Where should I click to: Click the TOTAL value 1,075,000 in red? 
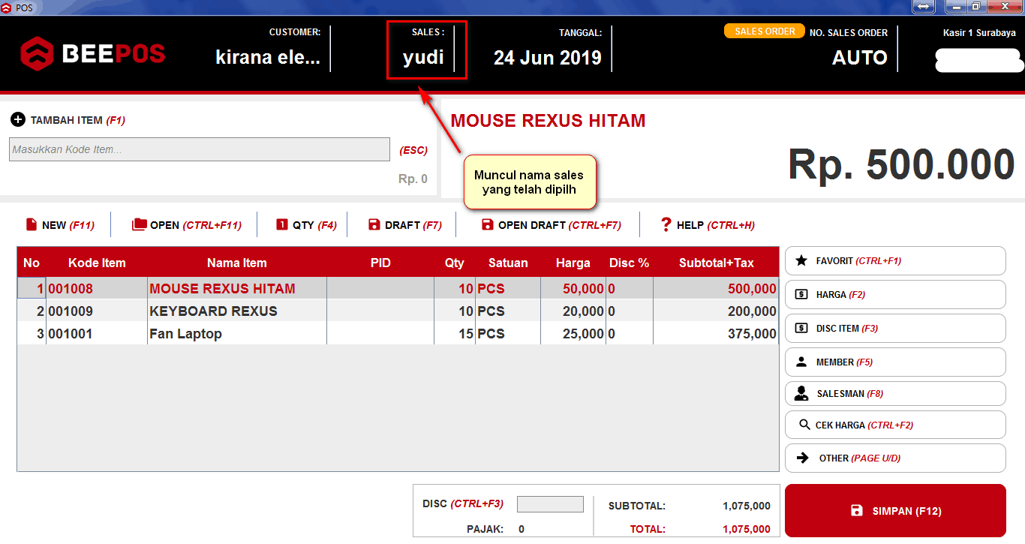pos(746,529)
